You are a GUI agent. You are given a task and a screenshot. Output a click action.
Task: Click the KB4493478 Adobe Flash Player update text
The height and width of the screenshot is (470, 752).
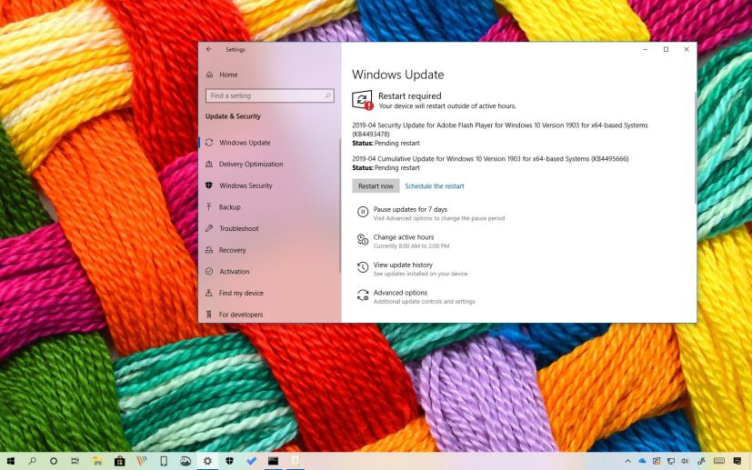500,129
